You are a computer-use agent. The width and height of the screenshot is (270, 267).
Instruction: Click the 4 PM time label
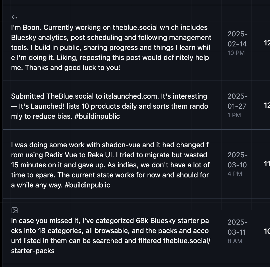point(235,174)
